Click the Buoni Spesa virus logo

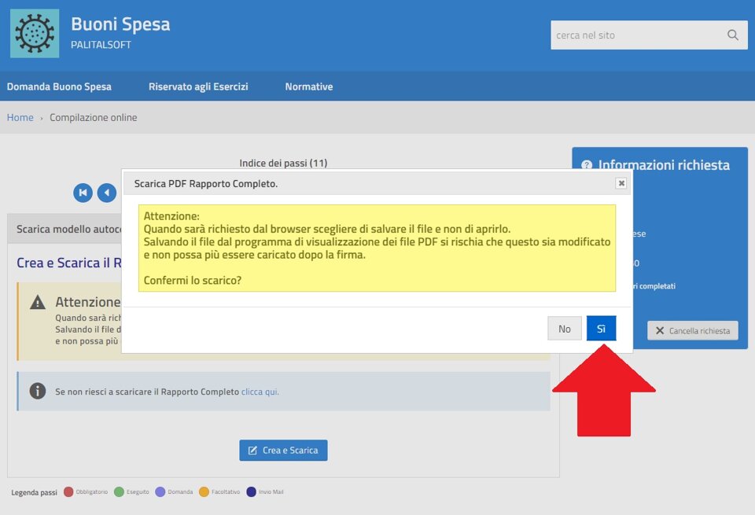click(35, 33)
